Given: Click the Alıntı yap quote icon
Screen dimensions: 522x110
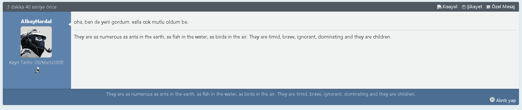Looking at the screenshot, I should click(x=492, y=100).
